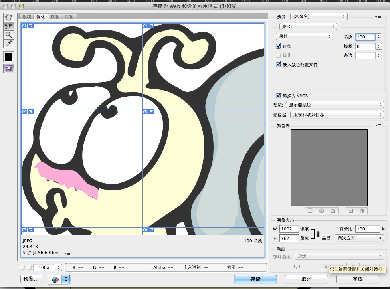Select the Eyedropper tool
The height and width of the screenshot is (289, 390).
pos(8,44)
